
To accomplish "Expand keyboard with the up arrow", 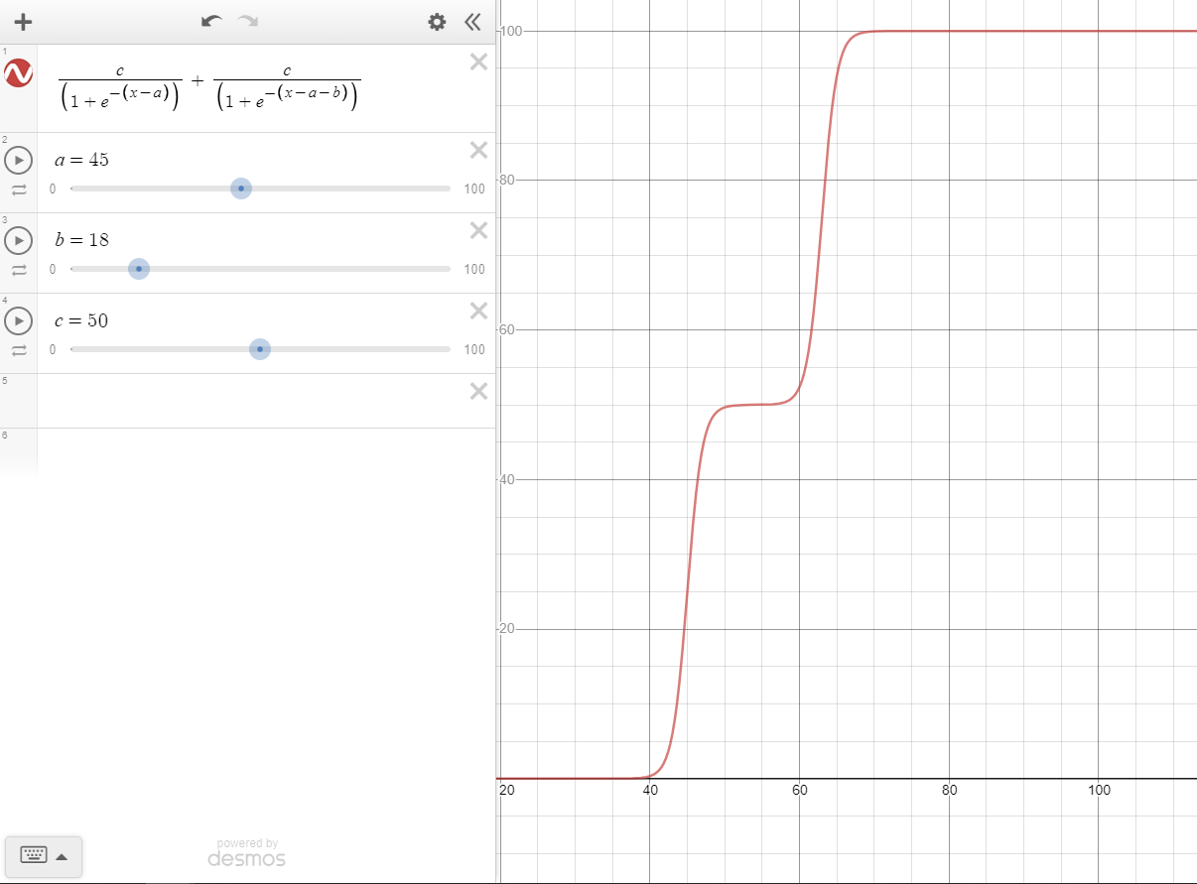I will [x=62, y=856].
